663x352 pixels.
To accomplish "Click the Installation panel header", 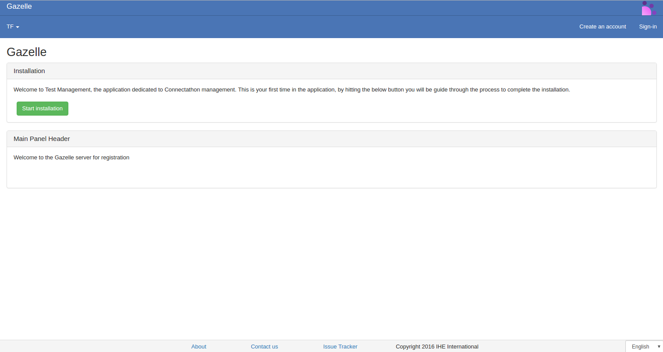I will (x=29, y=71).
